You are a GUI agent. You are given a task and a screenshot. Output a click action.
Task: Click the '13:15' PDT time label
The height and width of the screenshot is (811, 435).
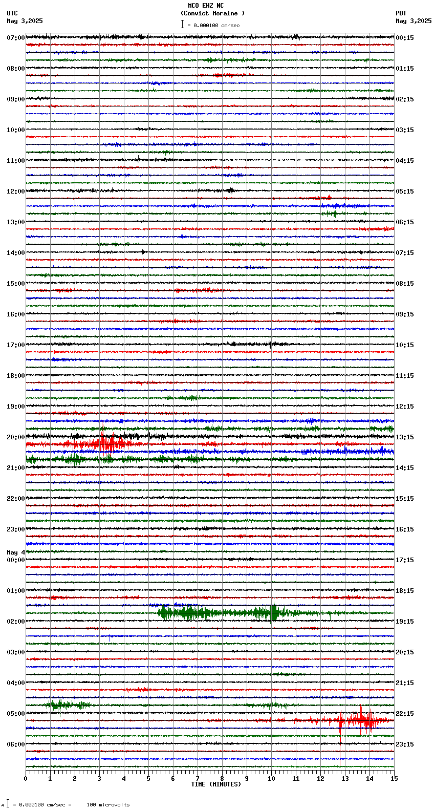click(x=405, y=437)
